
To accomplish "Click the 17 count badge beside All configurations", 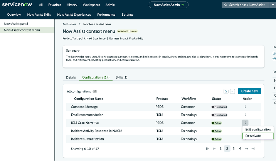I will pyautogui.click(x=95, y=92).
